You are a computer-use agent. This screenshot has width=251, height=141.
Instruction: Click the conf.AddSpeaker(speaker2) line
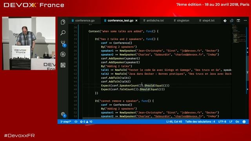[x=120, y=62]
